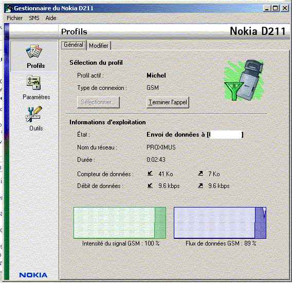
Task: Click the green GSM signal intensity graph
Action: tap(120, 223)
